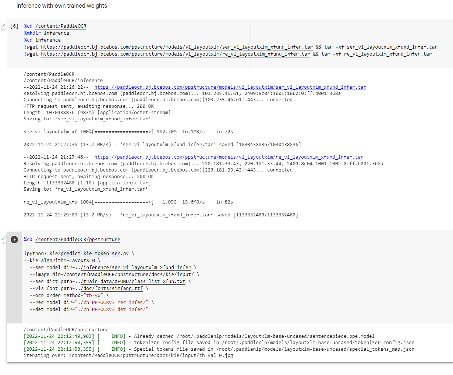Follow the /content/PaddleOCR path link in the first cell

click(61, 26)
